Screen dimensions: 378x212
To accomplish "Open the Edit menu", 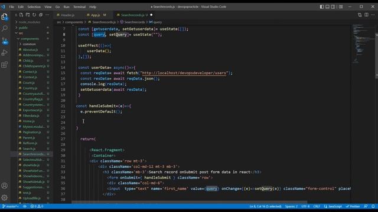I will point(21,6).
